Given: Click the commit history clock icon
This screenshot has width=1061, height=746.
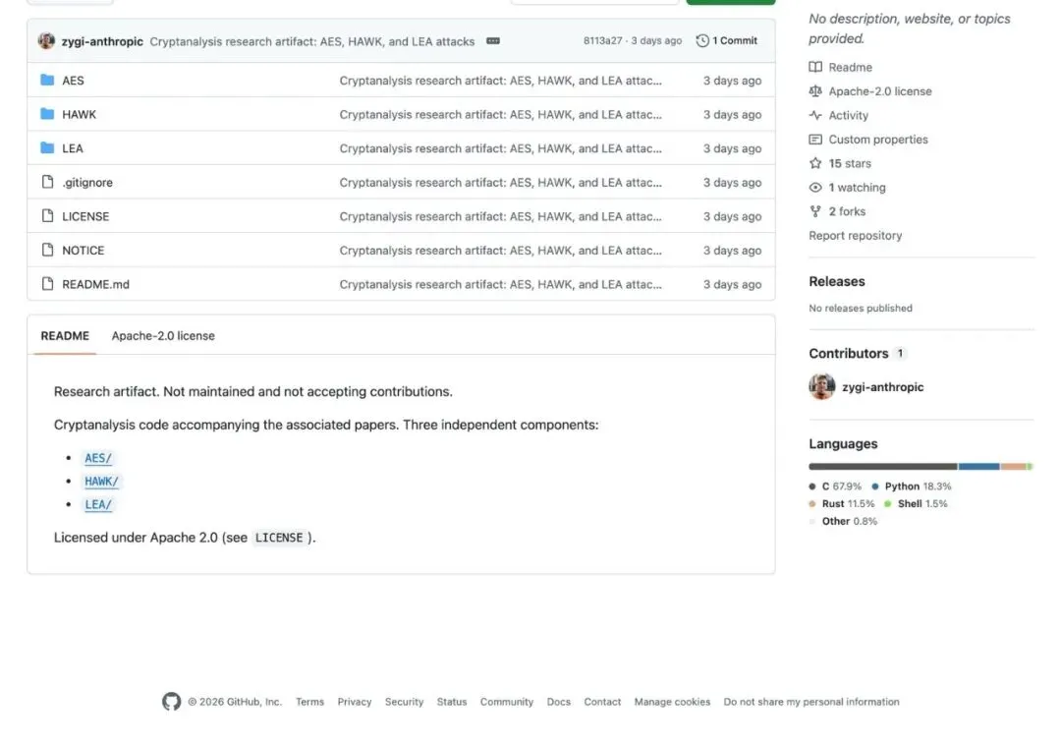Looking at the screenshot, I should [x=702, y=40].
